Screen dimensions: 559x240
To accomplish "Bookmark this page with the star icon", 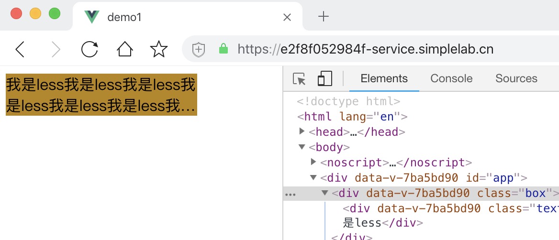I will 158,49.
